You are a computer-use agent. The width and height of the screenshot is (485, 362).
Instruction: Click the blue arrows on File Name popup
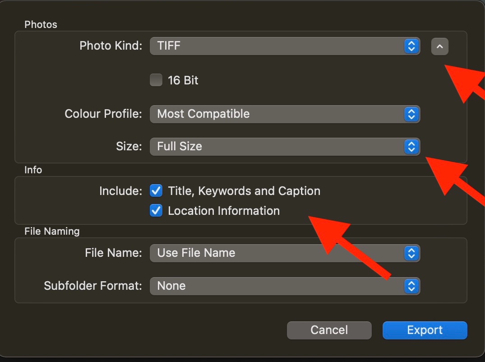pos(411,253)
